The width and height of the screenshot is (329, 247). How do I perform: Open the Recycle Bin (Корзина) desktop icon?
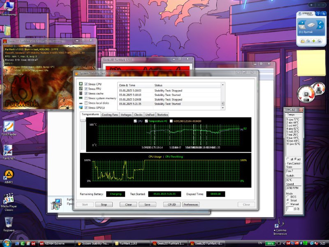9,224
